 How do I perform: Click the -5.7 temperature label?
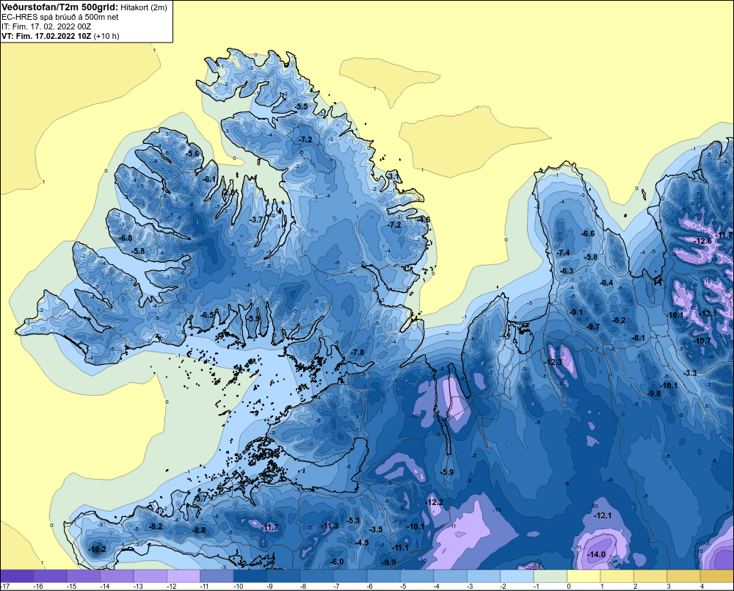click(200, 499)
